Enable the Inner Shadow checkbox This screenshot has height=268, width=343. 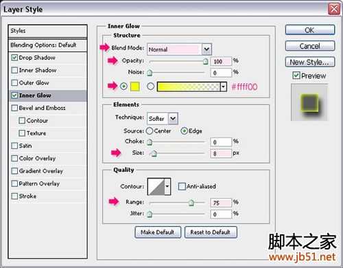coord(14,70)
